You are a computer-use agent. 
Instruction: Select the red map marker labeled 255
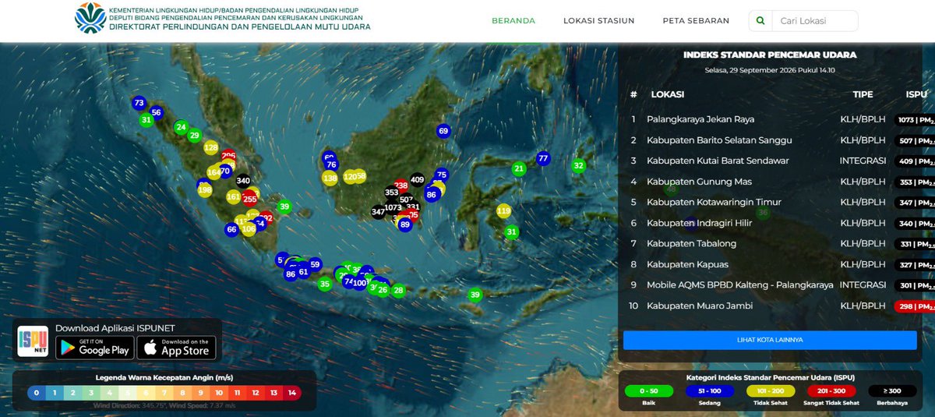point(250,199)
